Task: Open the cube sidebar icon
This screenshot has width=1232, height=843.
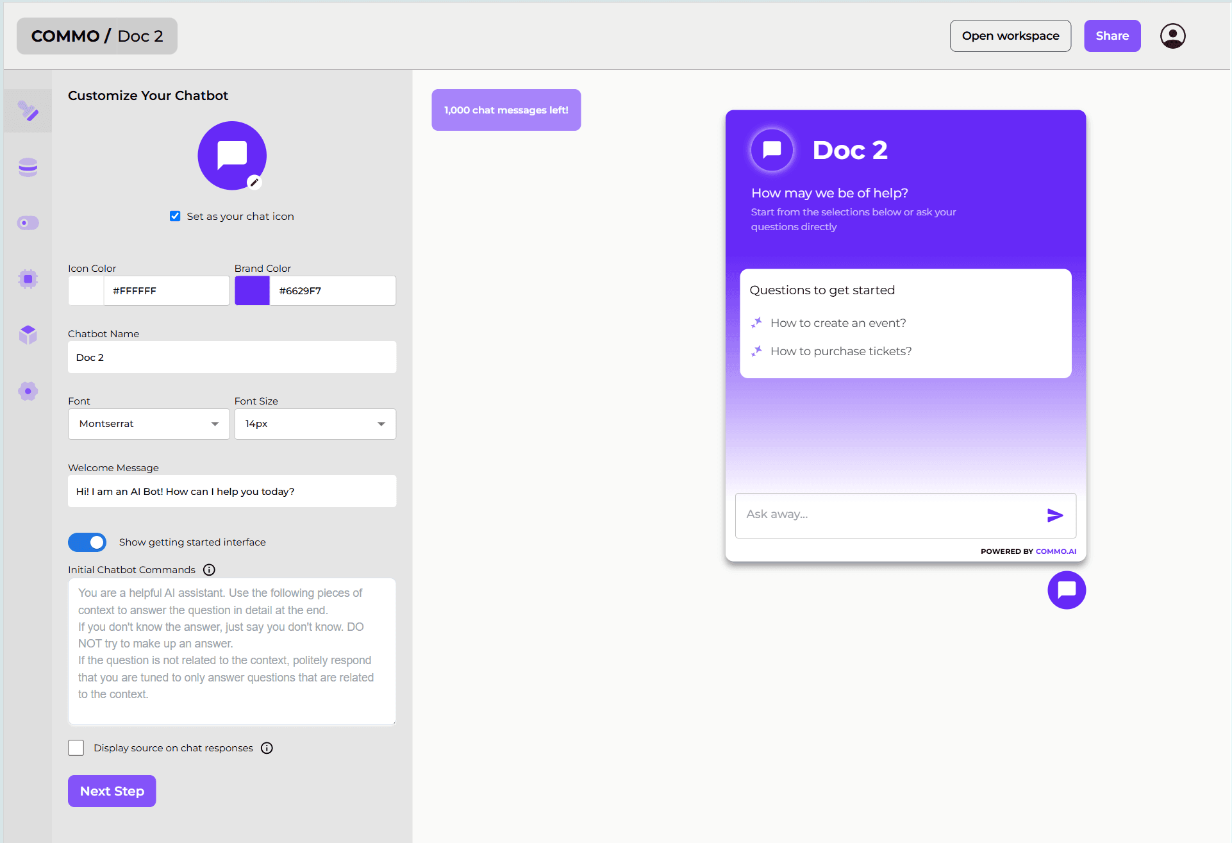Action: 28,334
